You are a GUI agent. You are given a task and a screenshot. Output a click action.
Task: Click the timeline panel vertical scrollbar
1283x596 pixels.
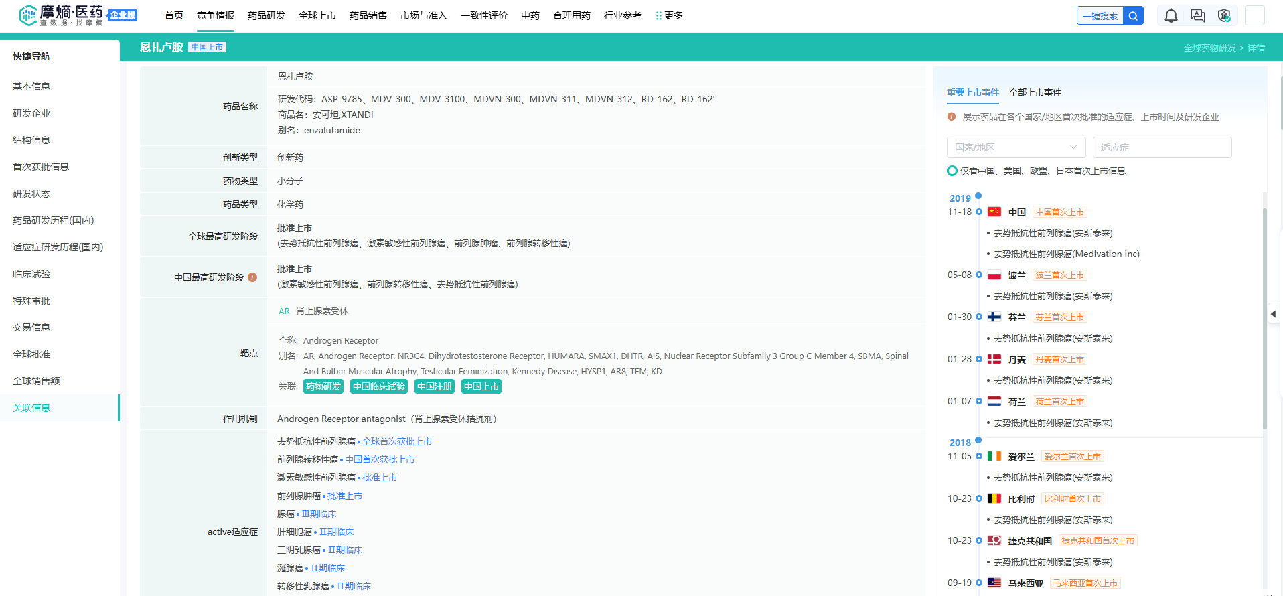point(1265,318)
